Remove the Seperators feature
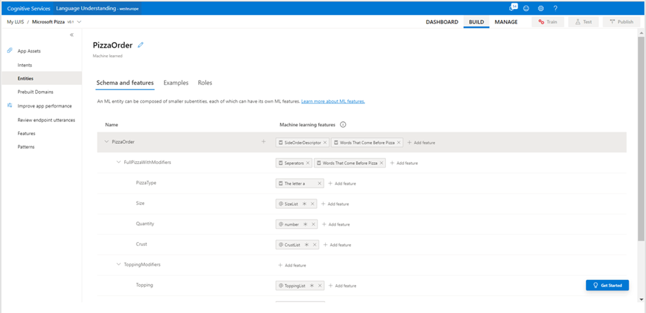Image resolution: width=646 pixels, height=313 pixels. pos(308,163)
